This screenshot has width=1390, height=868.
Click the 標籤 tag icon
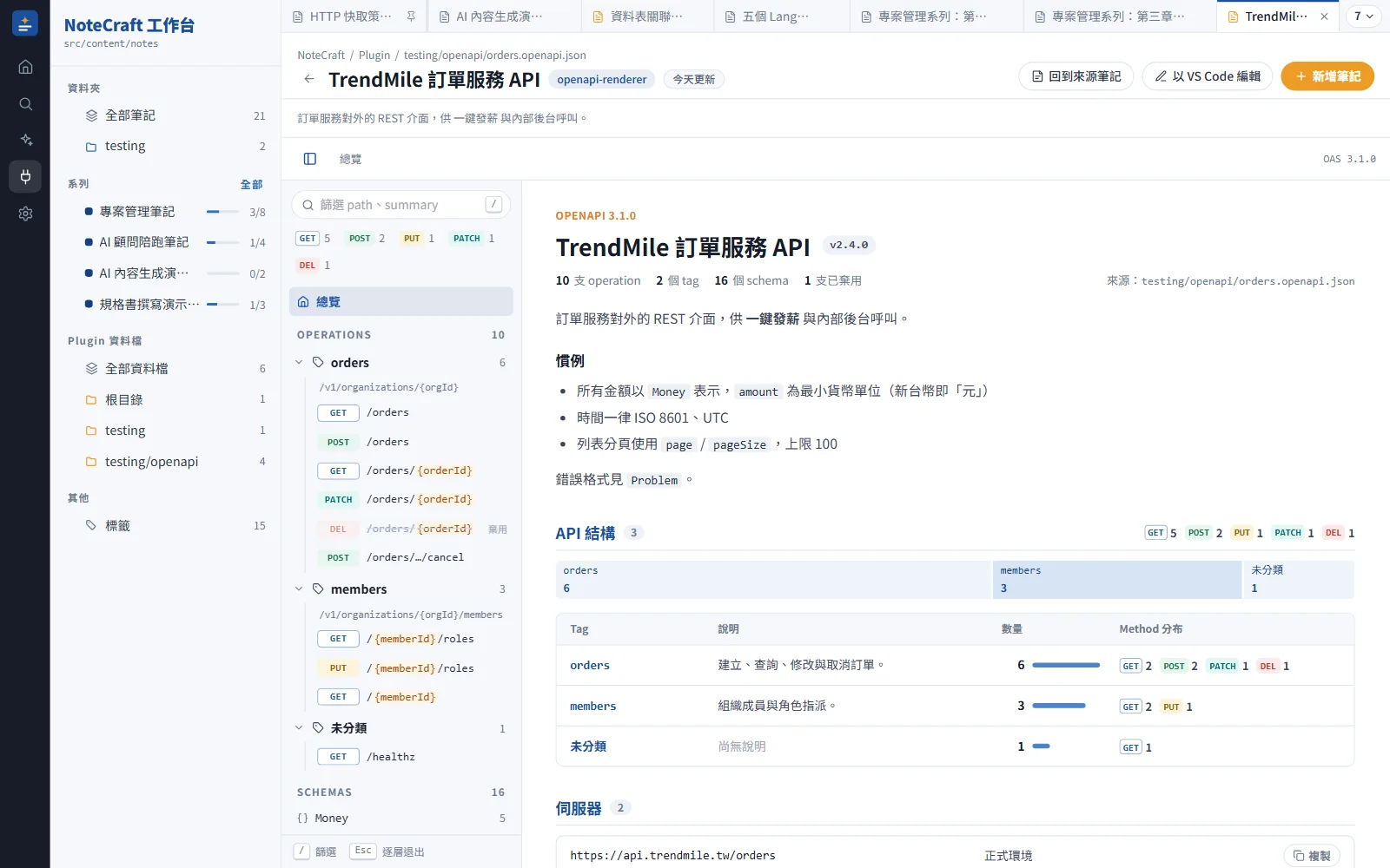pos(91,525)
